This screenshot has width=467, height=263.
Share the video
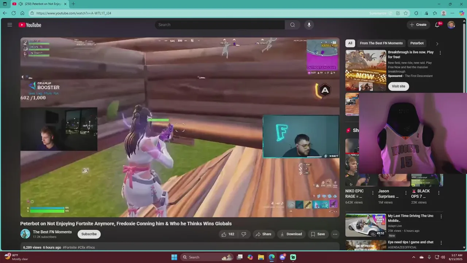click(263, 234)
